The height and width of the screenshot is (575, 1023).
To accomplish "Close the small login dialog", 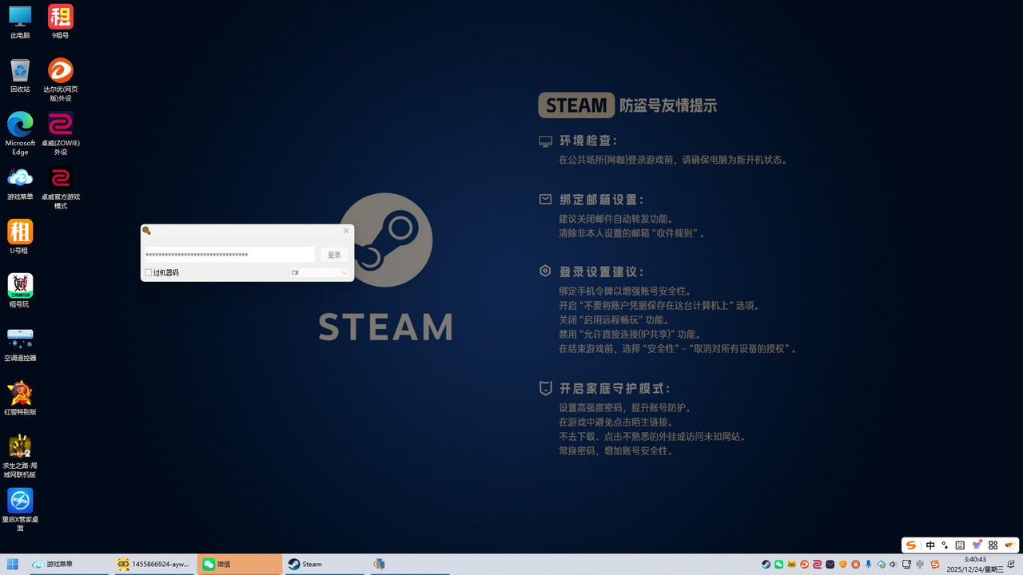I will point(346,230).
